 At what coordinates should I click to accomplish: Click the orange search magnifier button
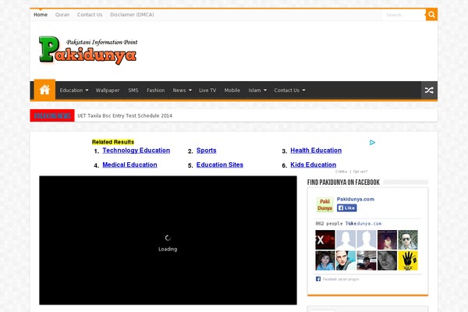pos(431,15)
